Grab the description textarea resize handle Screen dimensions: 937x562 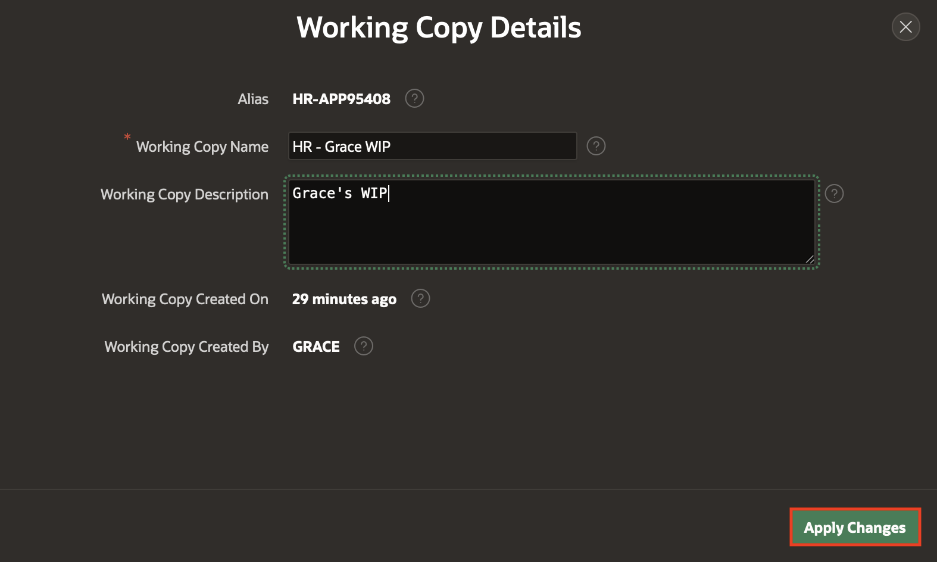[x=810, y=259]
